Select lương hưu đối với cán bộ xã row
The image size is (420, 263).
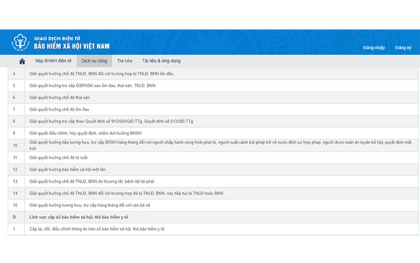coord(89,205)
